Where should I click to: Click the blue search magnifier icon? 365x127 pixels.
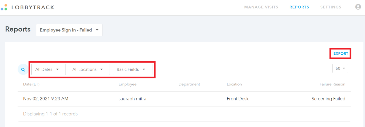[23, 70]
